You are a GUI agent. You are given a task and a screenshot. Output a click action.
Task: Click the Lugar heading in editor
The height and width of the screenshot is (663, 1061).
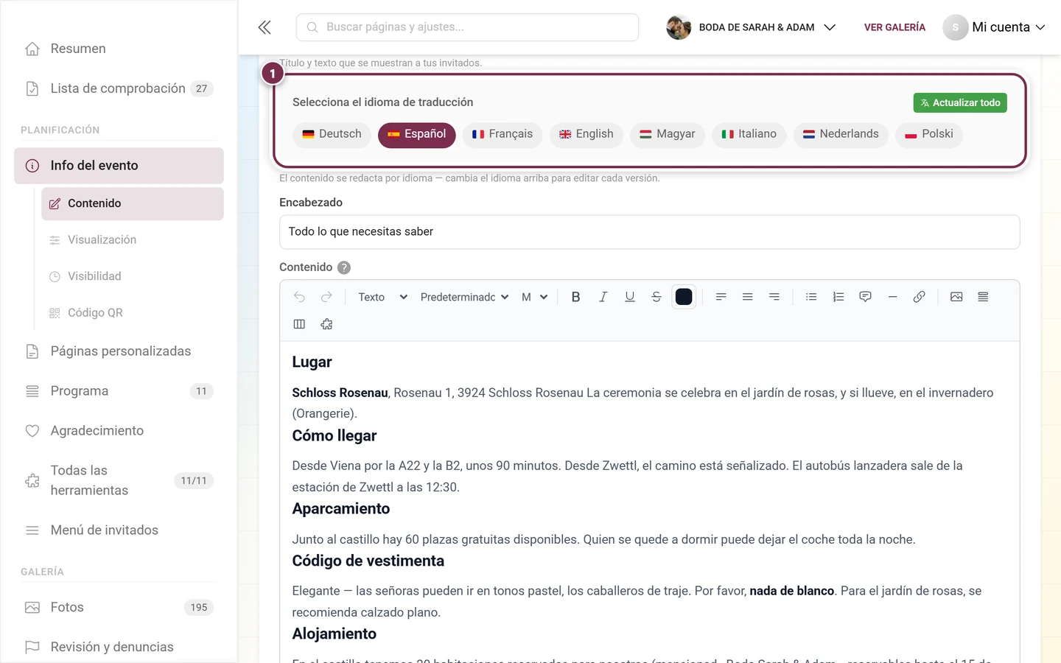pyautogui.click(x=312, y=362)
